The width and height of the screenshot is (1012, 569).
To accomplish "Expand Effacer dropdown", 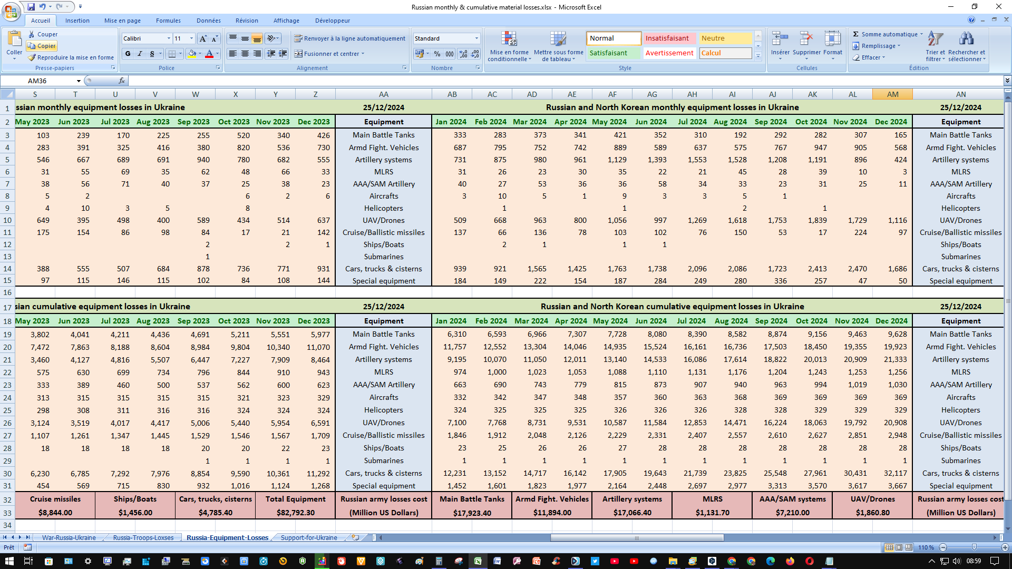I will click(x=883, y=57).
